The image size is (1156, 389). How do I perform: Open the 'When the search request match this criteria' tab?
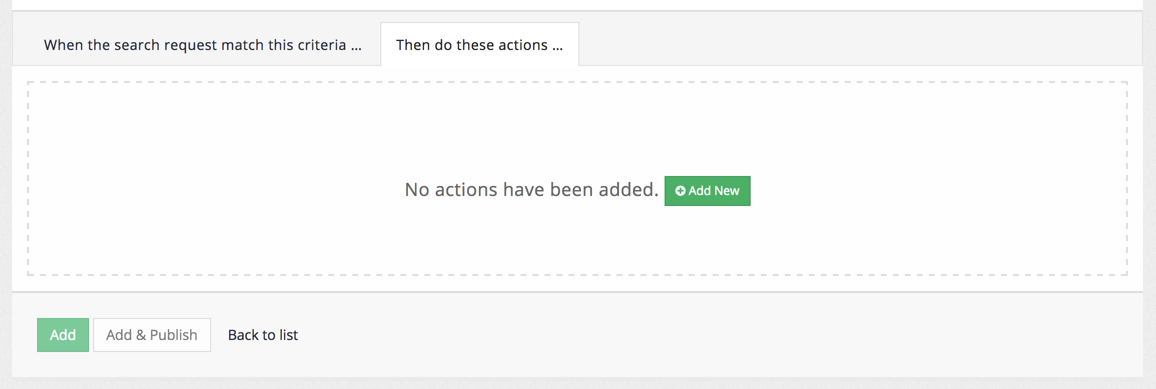pyautogui.click(x=202, y=44)
